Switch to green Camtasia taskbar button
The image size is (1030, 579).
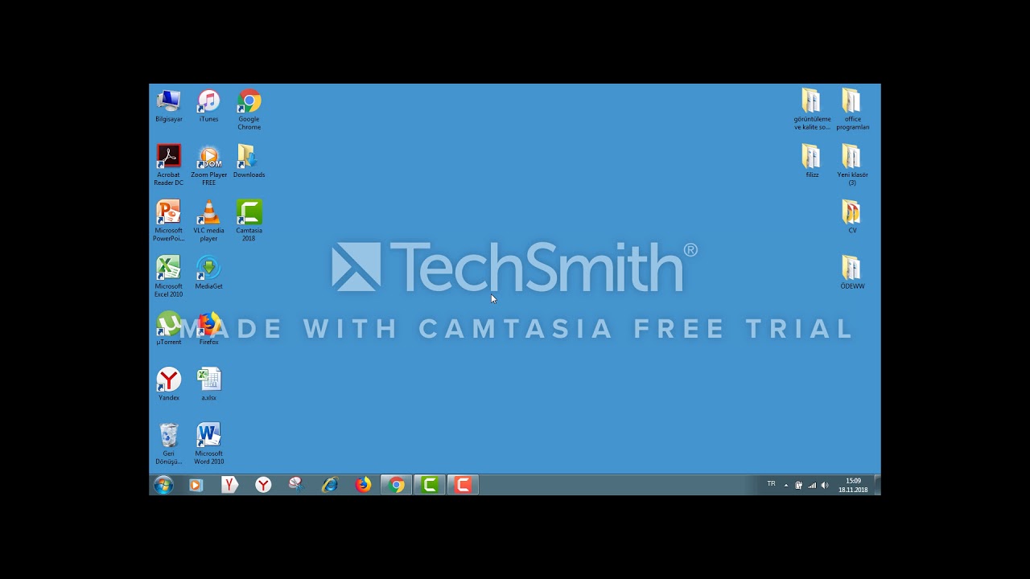pyautogui.click(x=430, y=485)
